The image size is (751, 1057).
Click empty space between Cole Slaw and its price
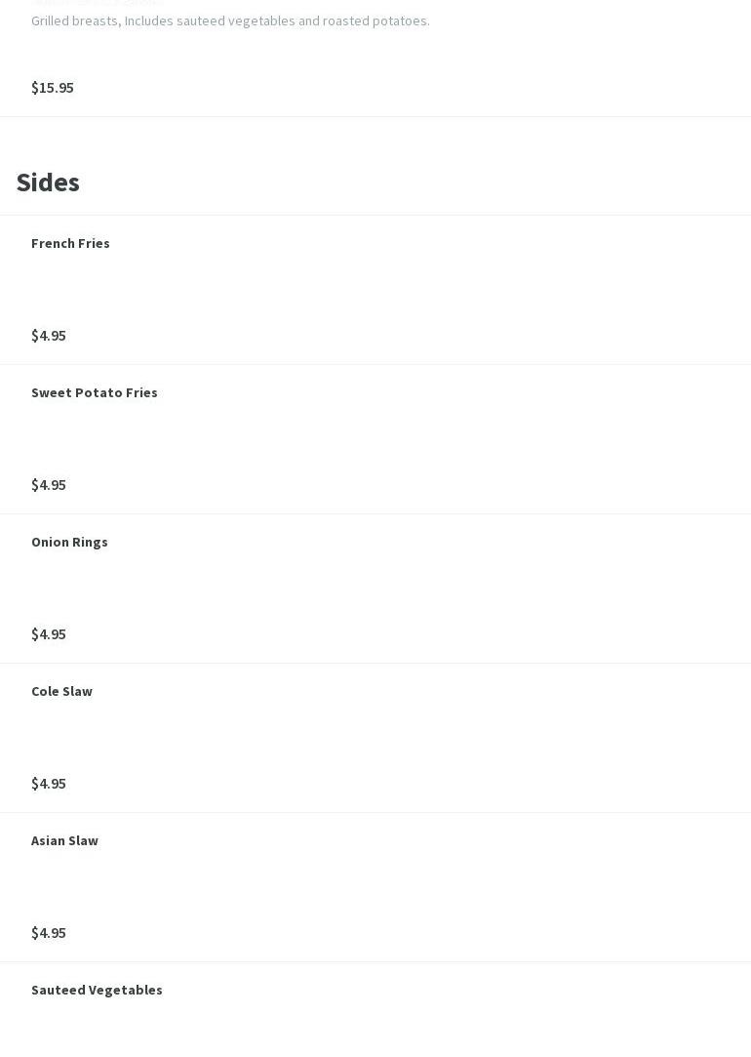pyautogui.click(x=293, y=737)
